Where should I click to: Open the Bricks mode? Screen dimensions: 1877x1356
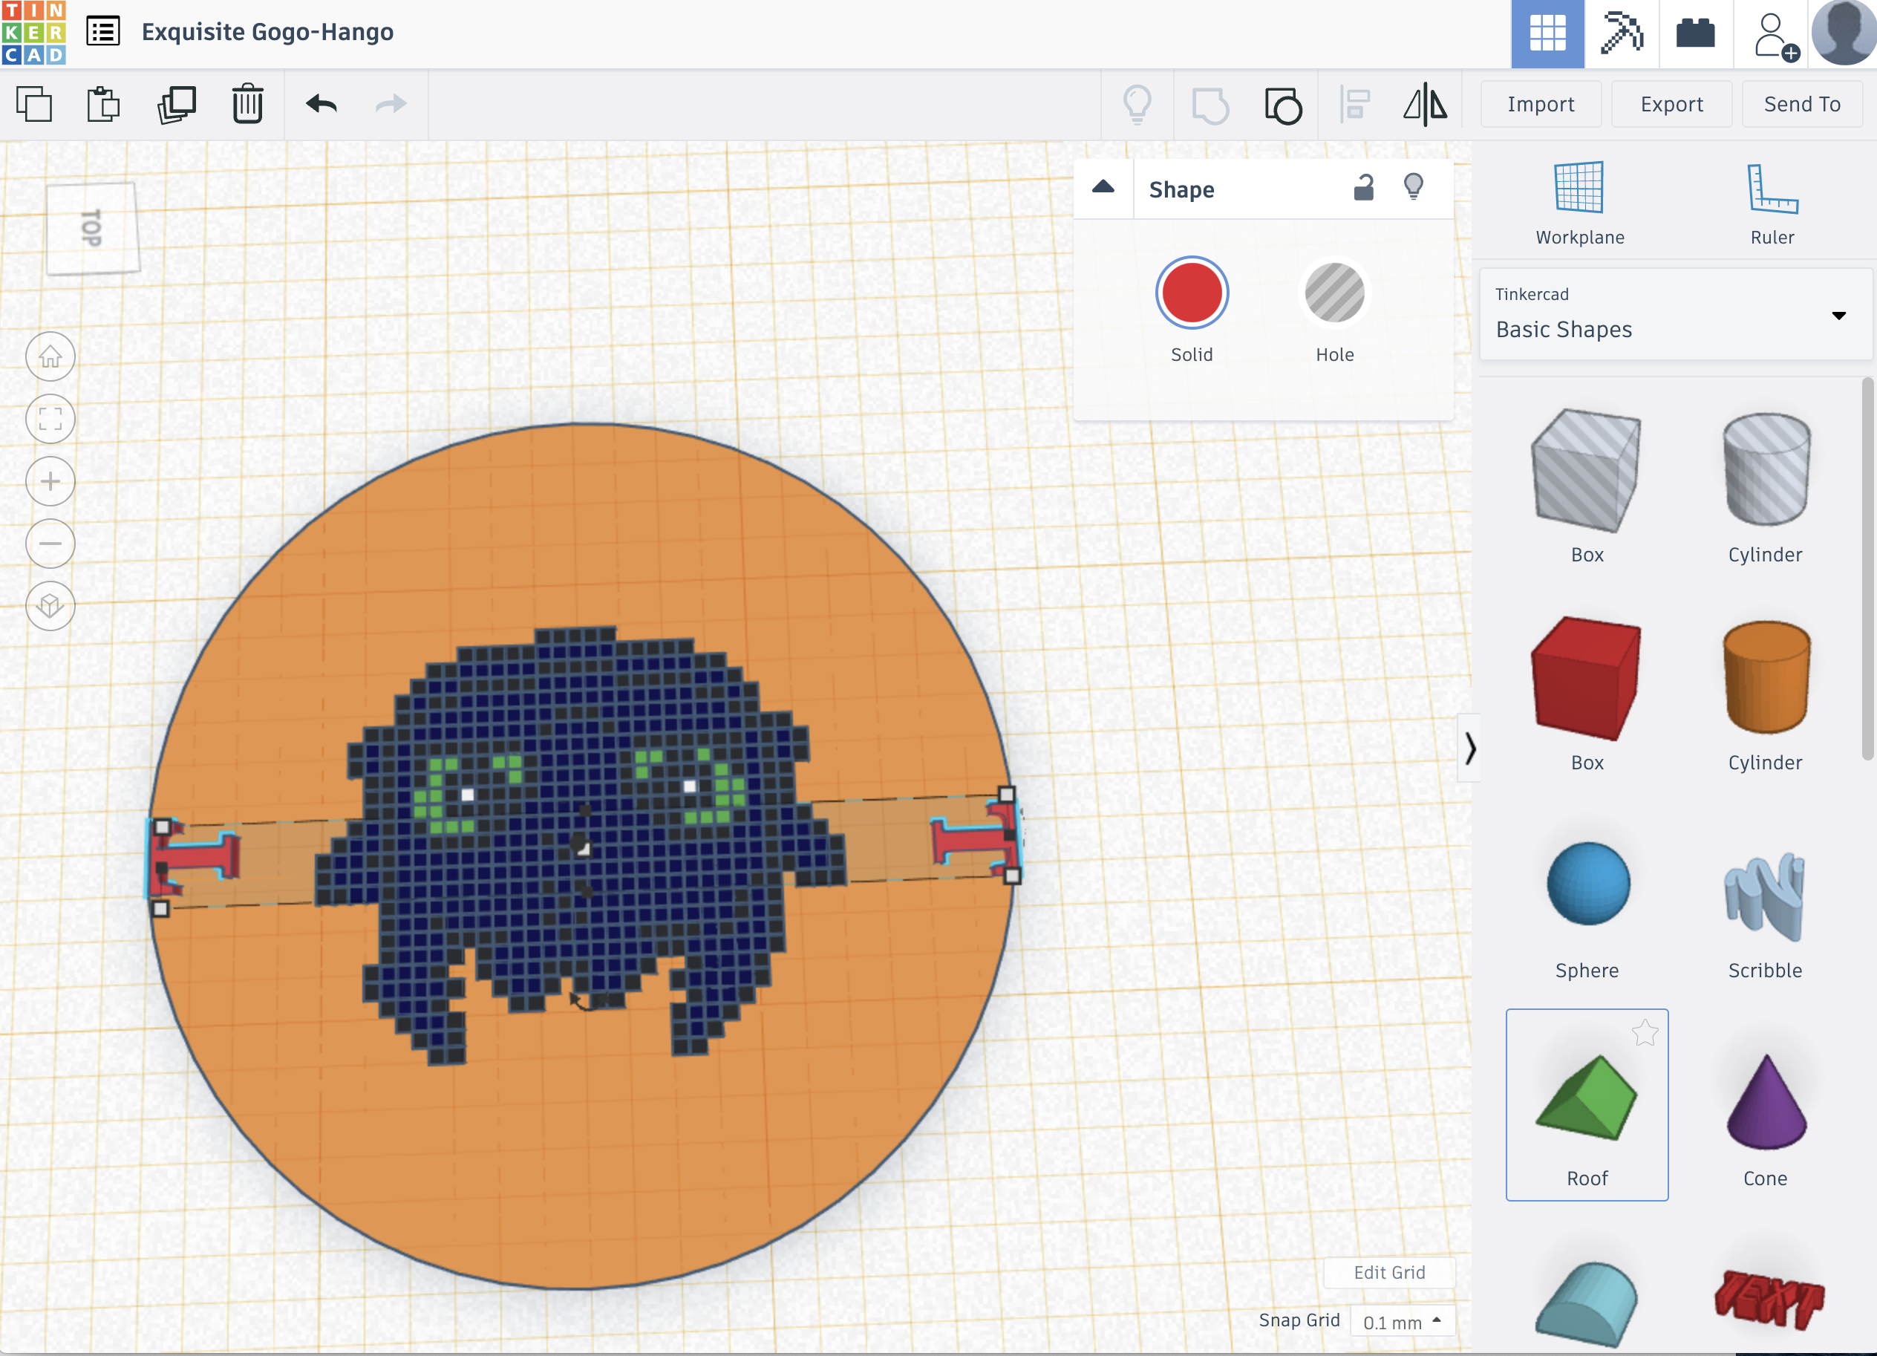1695,34
